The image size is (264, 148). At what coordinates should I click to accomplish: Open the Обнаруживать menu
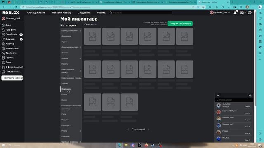pos(36,12)
